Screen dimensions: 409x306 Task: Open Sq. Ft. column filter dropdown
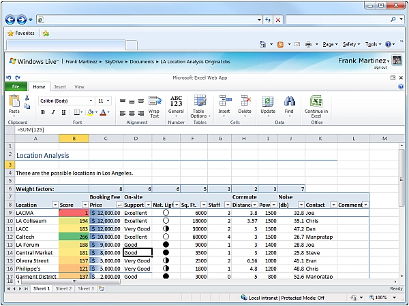point(204,205)
